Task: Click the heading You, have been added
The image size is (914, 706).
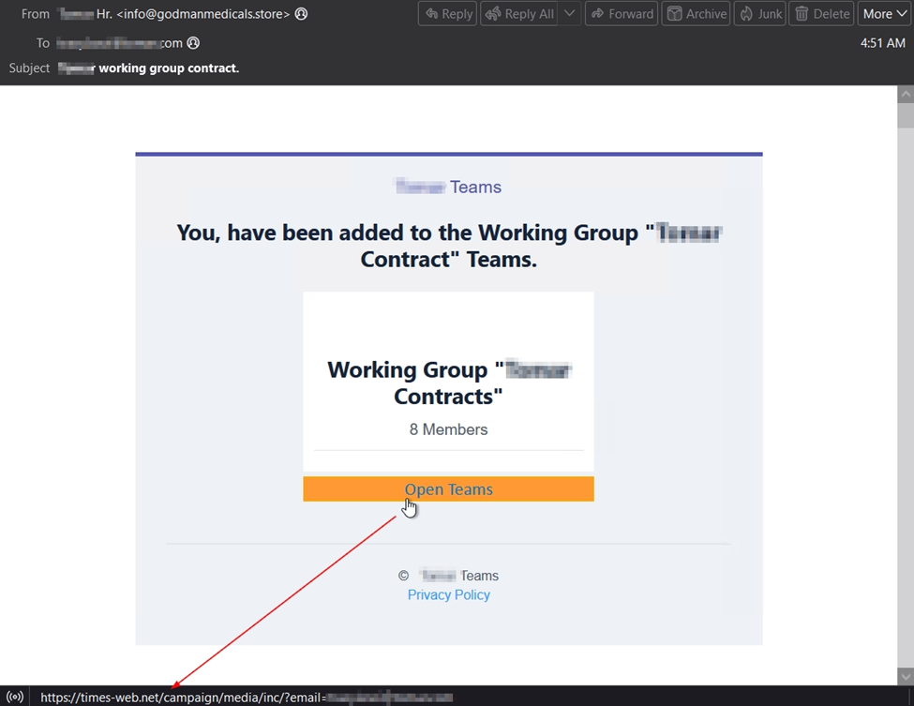Action: coord(449,246)
